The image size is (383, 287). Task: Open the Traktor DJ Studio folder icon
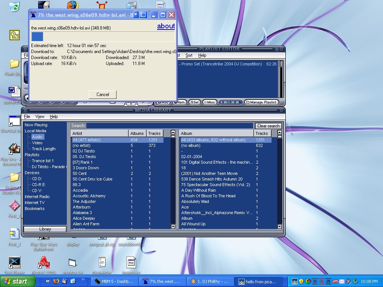(x=15, y=178)
